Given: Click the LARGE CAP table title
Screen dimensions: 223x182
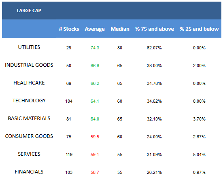Looking at the screenshot, I should click(x=29, y=11).
